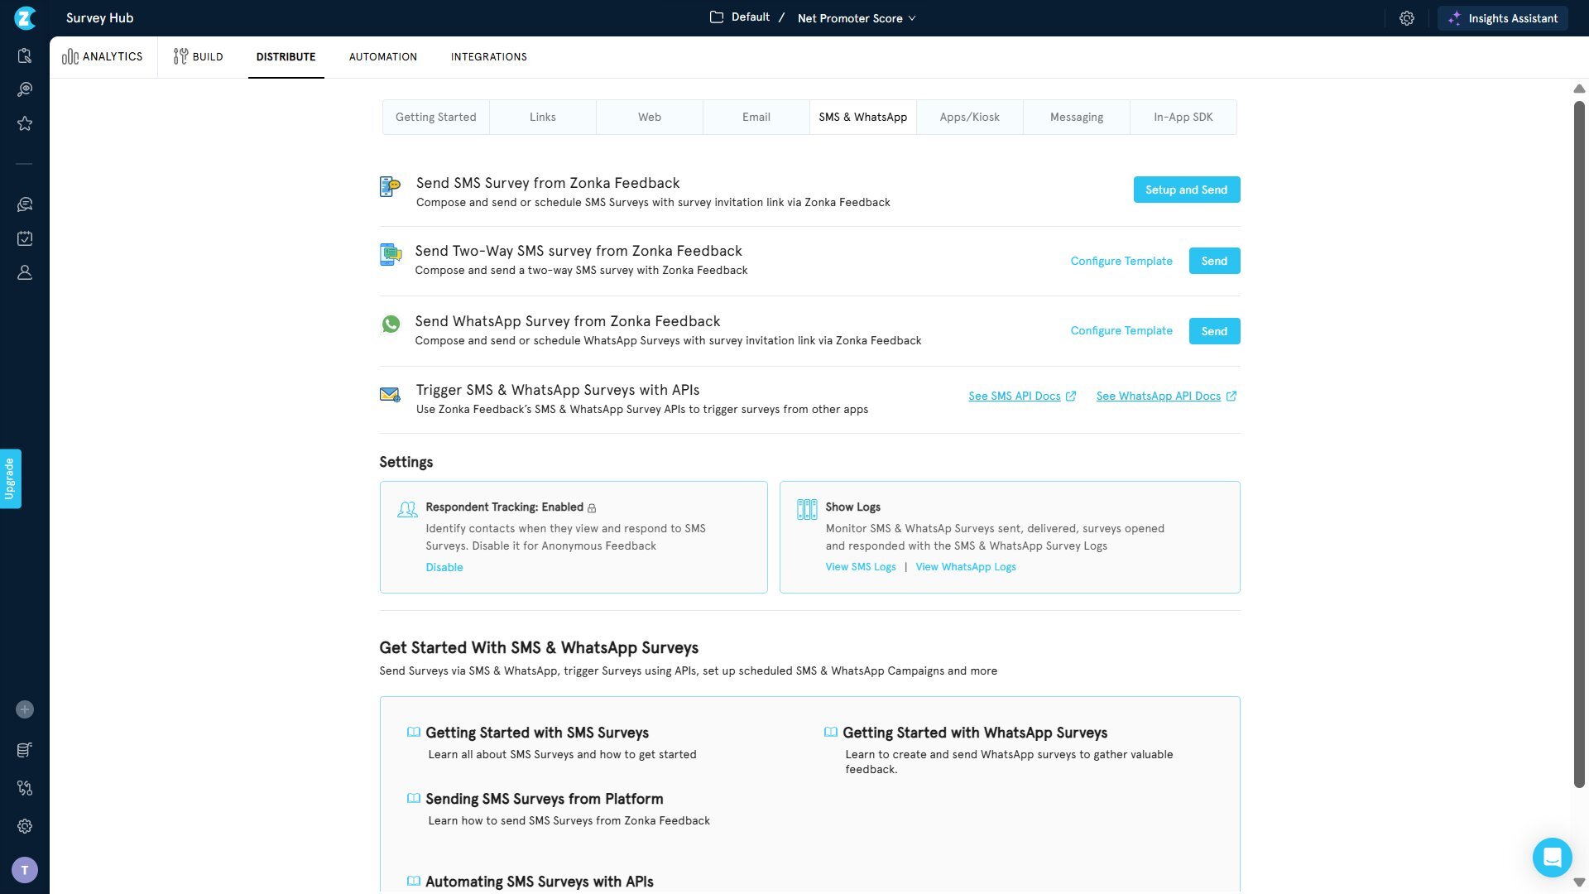Screen dimensions: 1589x894
Task: Open the tasks calendar sidebar icon
Action: tap(25, 238)
